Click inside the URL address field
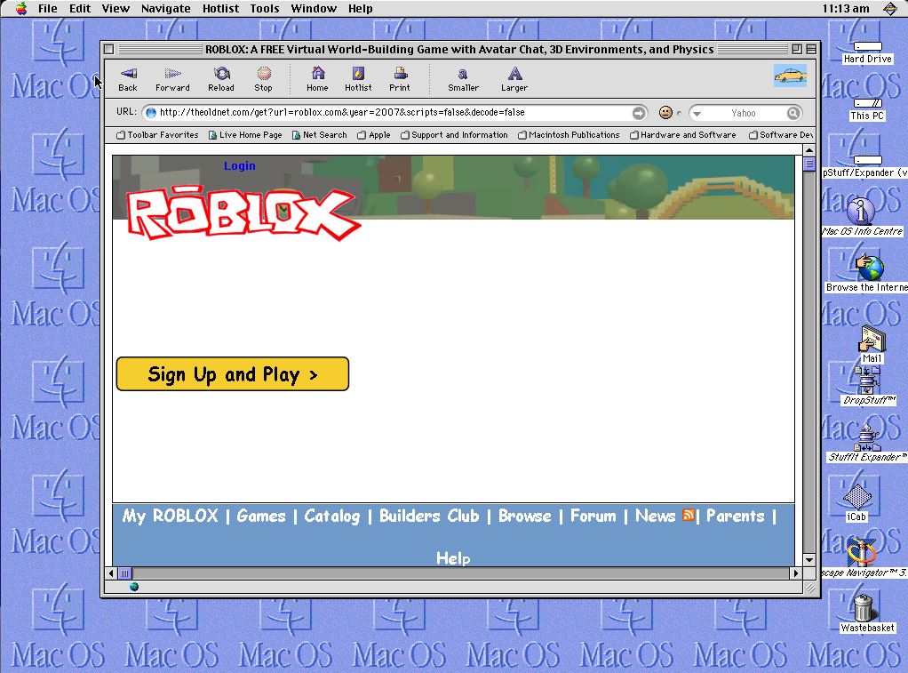 pos(391,113)
